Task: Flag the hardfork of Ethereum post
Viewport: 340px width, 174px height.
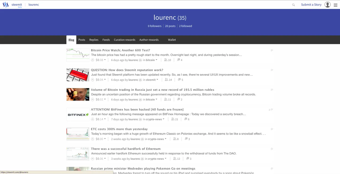Action: [272, 149]
